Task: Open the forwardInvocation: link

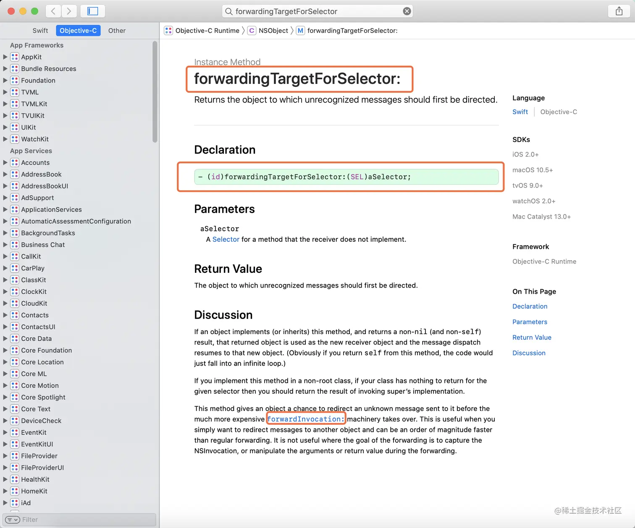Action: (x=306, y=419)
